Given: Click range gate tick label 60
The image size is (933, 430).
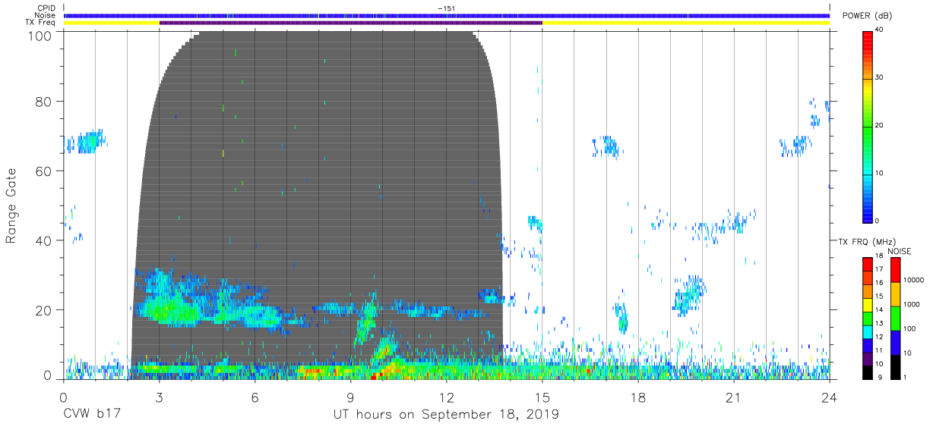Looking at the screenshot, I should 44,171.
